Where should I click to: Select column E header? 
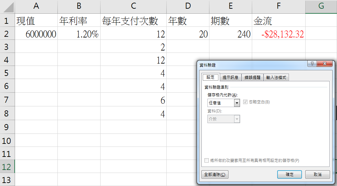coord(230,6)
